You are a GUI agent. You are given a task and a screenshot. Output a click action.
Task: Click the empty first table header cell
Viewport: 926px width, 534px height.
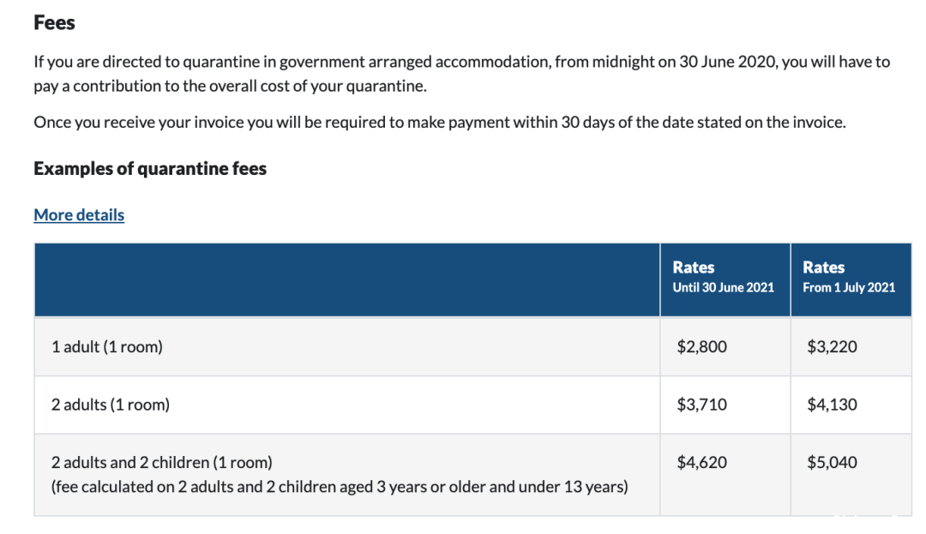point(347,279)
